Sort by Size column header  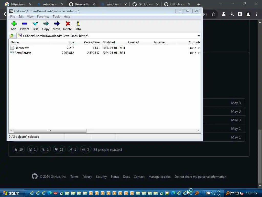63,42
